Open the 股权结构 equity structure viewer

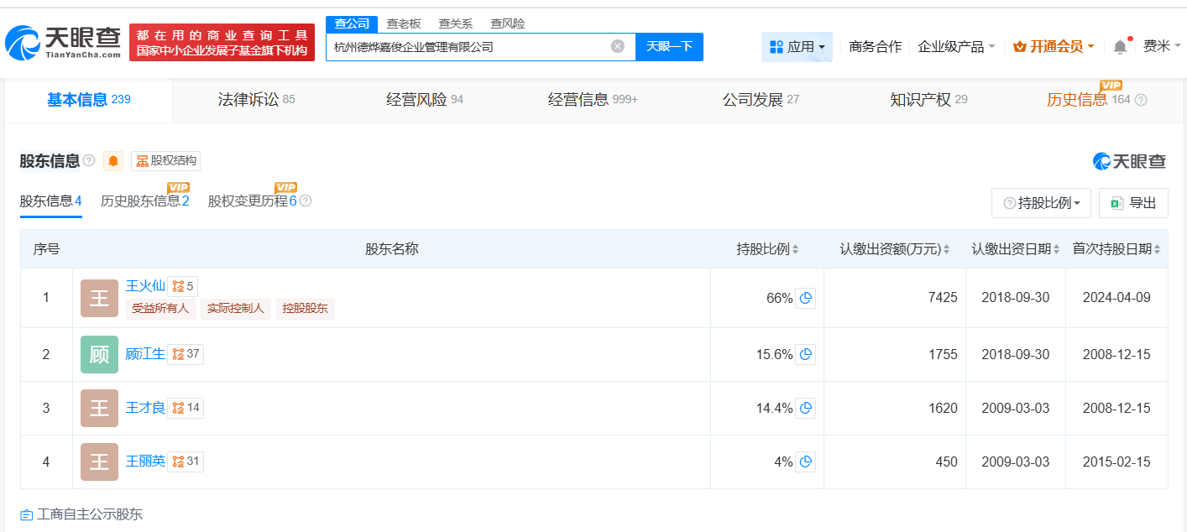click(x=165, y=160)
